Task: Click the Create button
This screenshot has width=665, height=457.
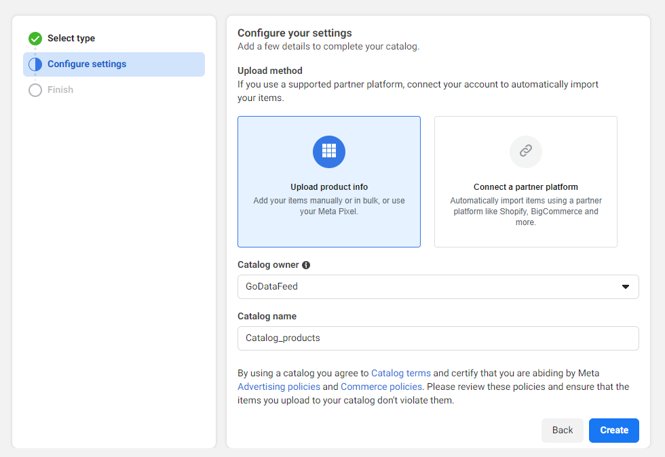Action: [x=614, y=431]
